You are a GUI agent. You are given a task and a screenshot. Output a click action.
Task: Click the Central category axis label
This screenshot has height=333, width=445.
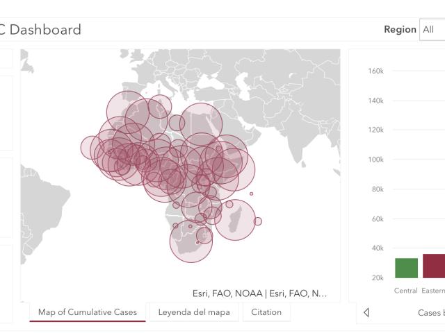[x=406, y=291]
